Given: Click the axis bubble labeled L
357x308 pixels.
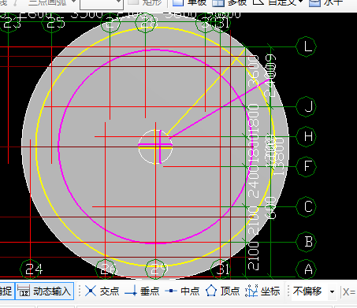Looking at the screenshot, I should tap(307, 46).
